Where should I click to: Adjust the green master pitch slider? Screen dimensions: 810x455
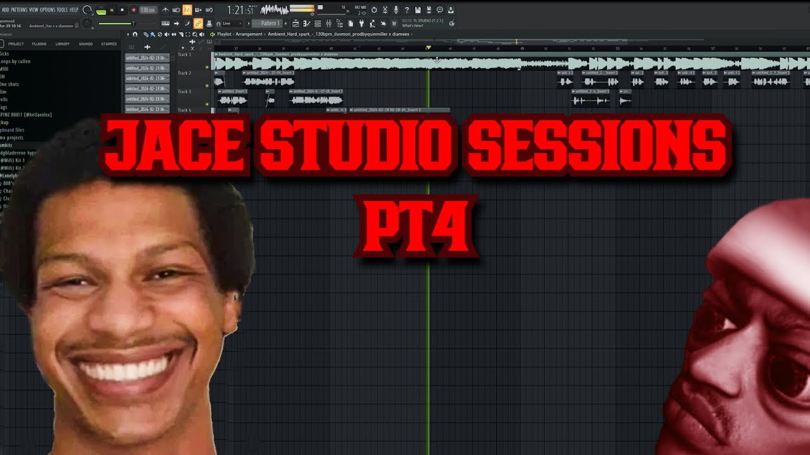pyautogui.click(x=117, y=23)
